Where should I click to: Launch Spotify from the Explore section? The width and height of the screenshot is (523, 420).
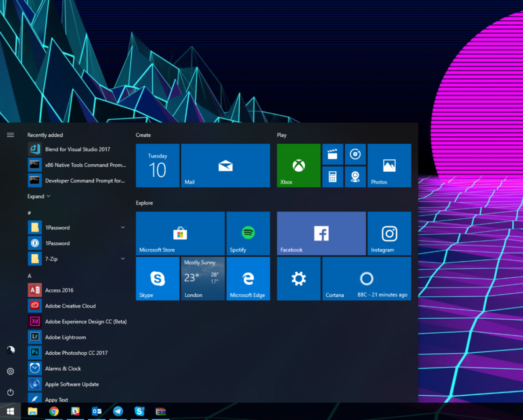[x=248, y=233]
